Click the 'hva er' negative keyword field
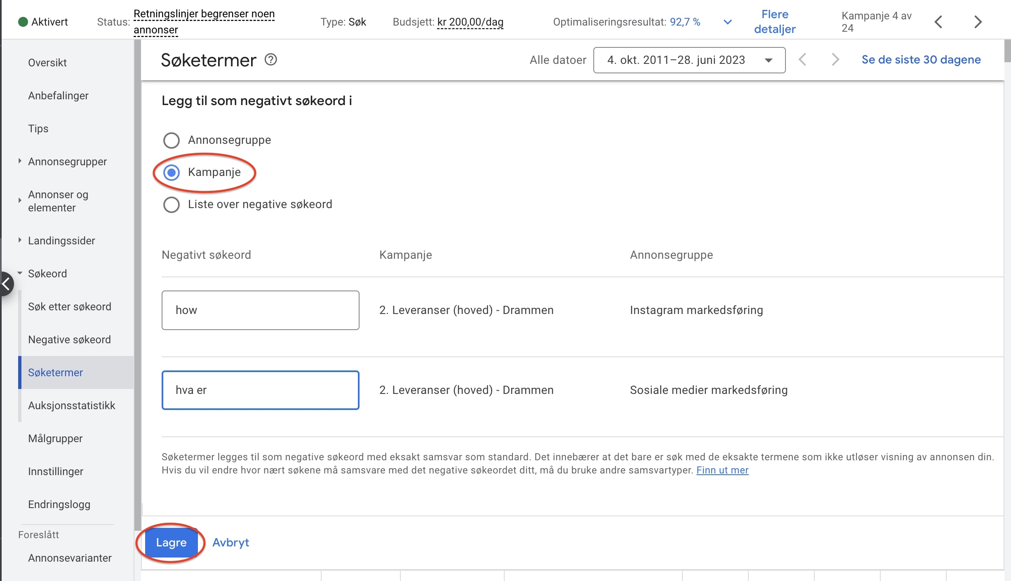 pyautogui.click(x=260, y=390)
